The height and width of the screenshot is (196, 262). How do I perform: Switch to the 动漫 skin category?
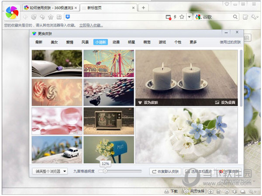click(x=116, y=43)
